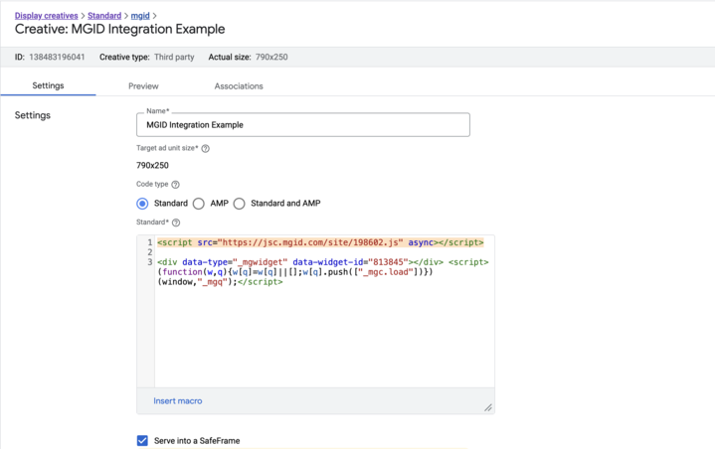Switch to the Preview tab
The height and width of the screenshot is (449, 715).
pos(143,86)
